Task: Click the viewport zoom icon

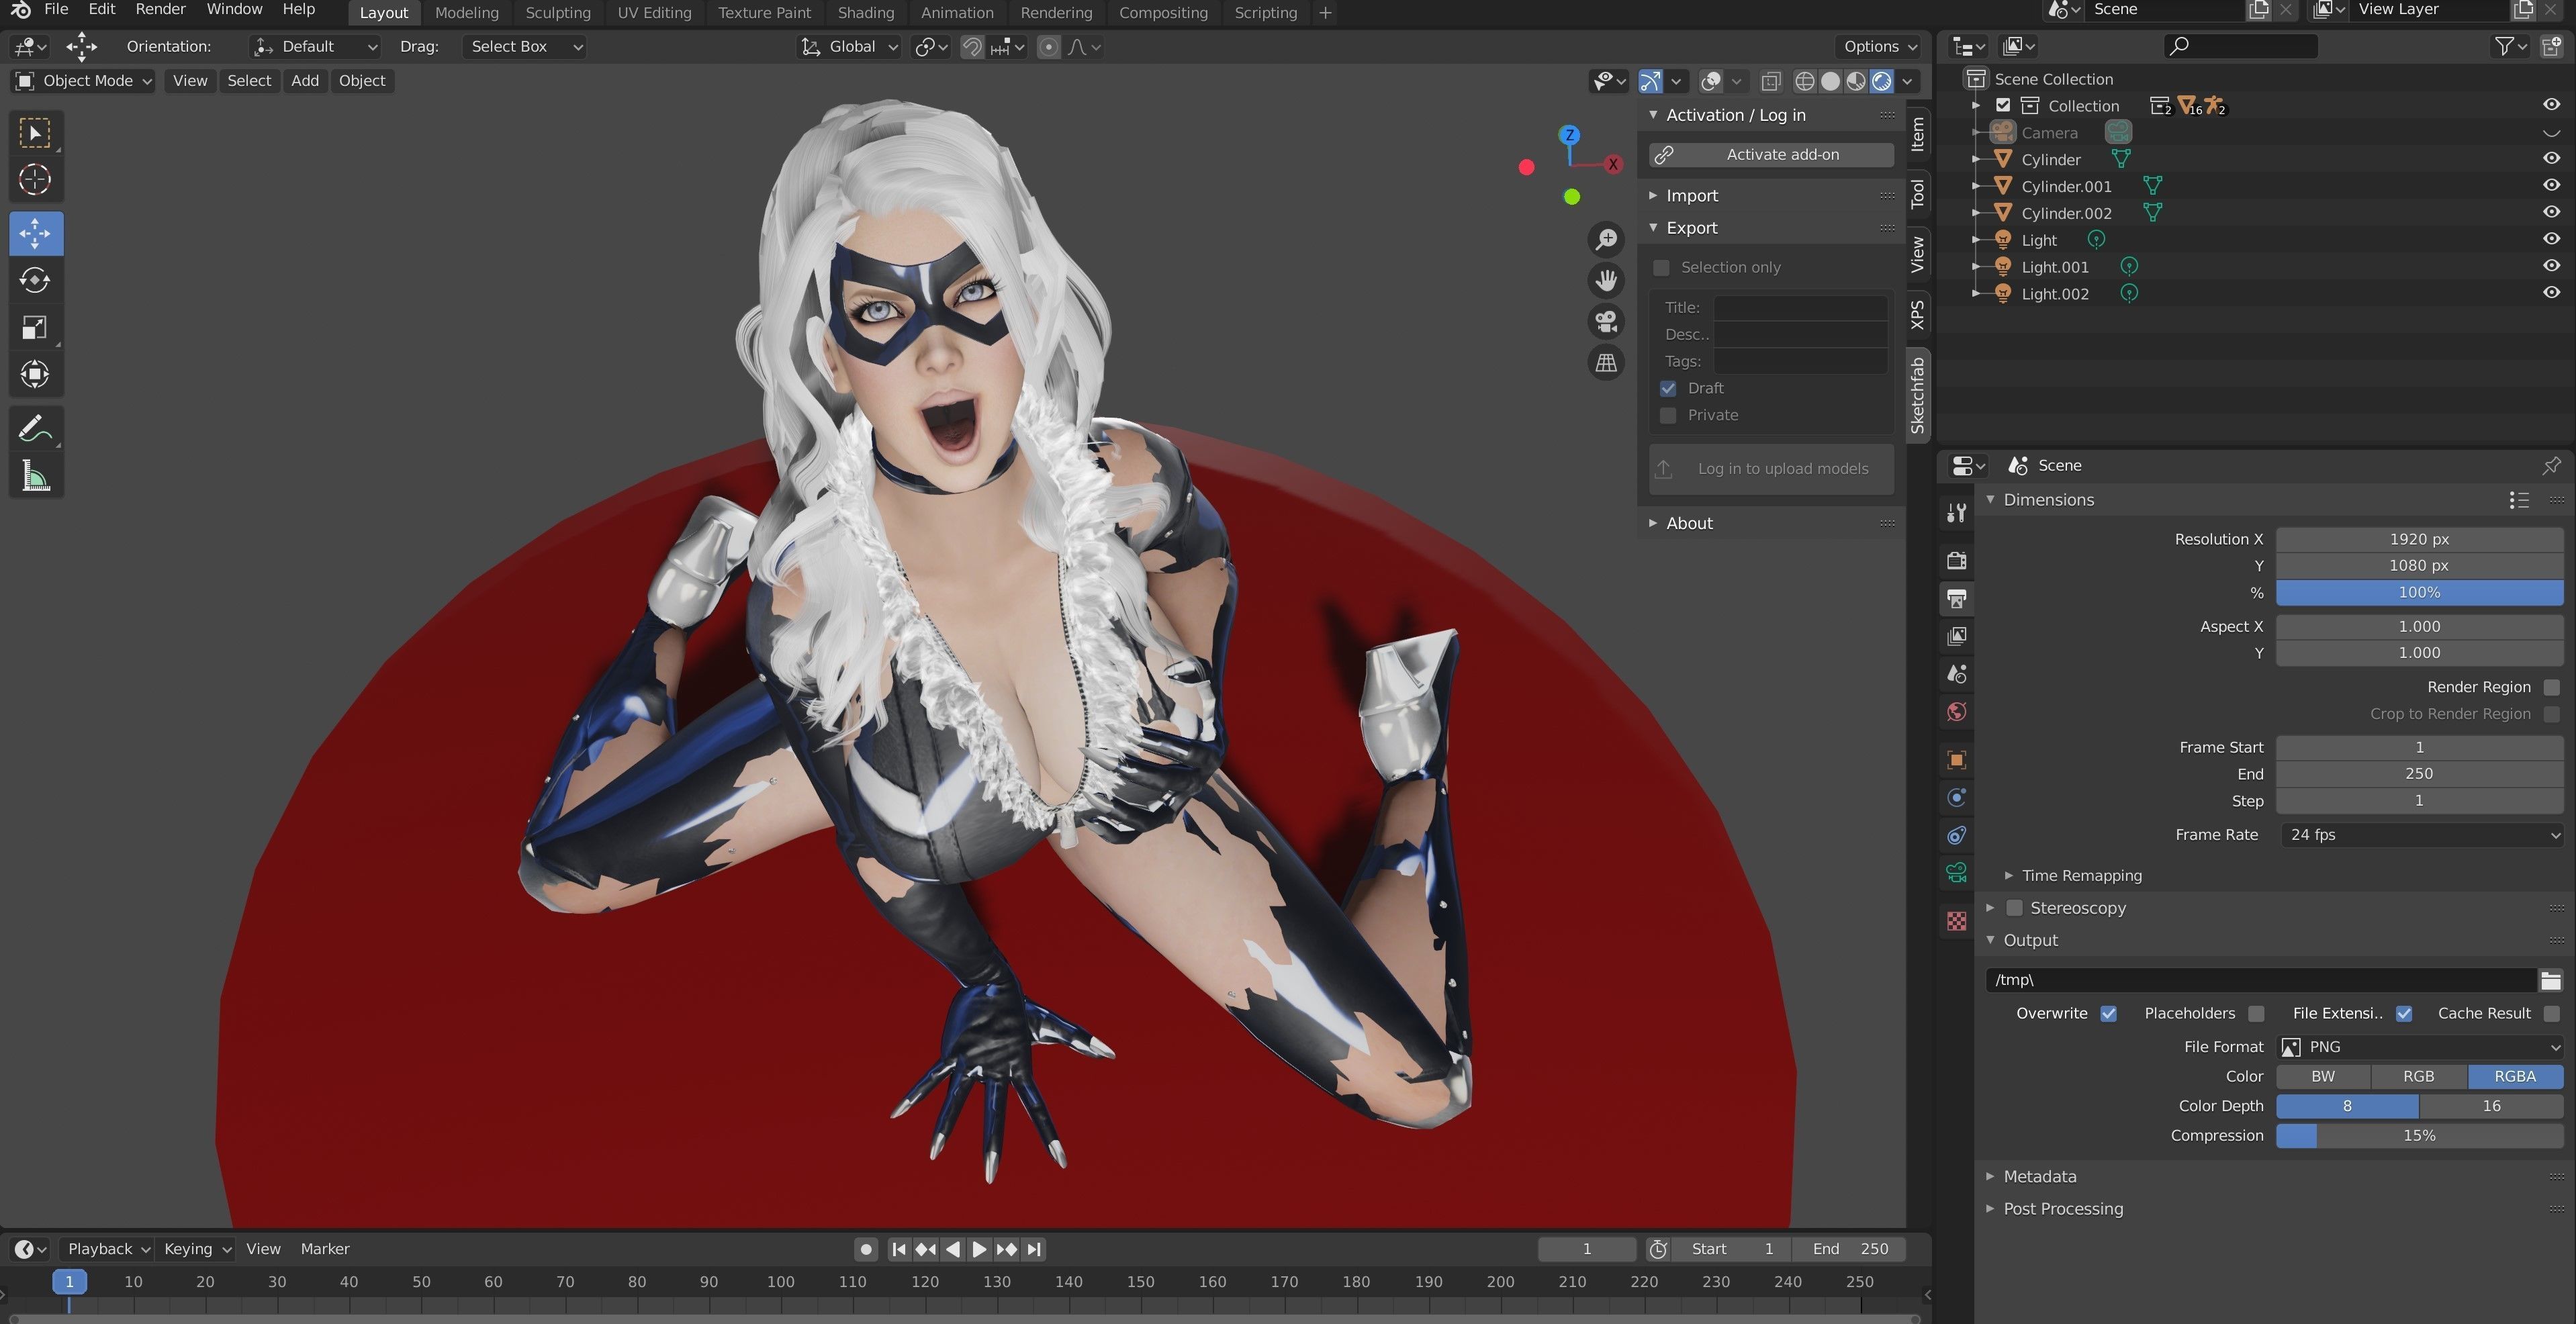Action: pyautogui.click(x=1606, y=239)
